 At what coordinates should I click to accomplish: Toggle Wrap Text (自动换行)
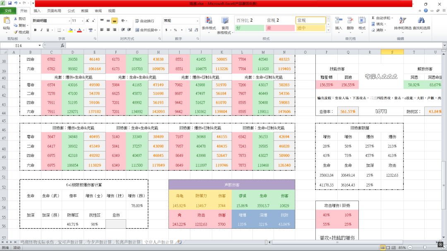point(144,21)
